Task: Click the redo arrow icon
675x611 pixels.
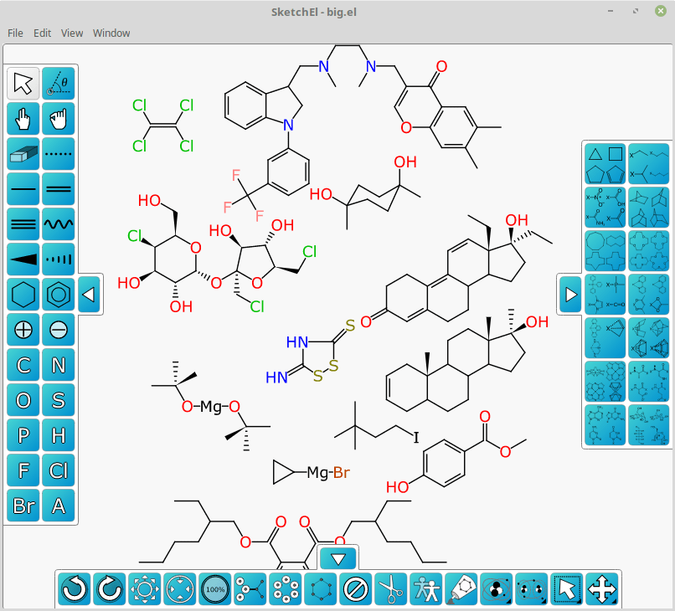Action: coord(110,589)
